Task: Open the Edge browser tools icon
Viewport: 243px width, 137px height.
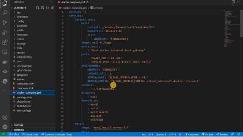Action: (x=5, y=81)
